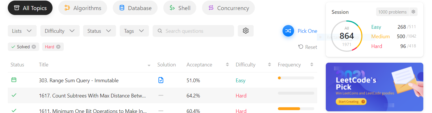Open the question list settings gear

pos(246,31)
